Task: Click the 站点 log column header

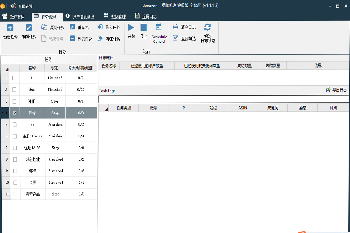Action: click(213, 108)
